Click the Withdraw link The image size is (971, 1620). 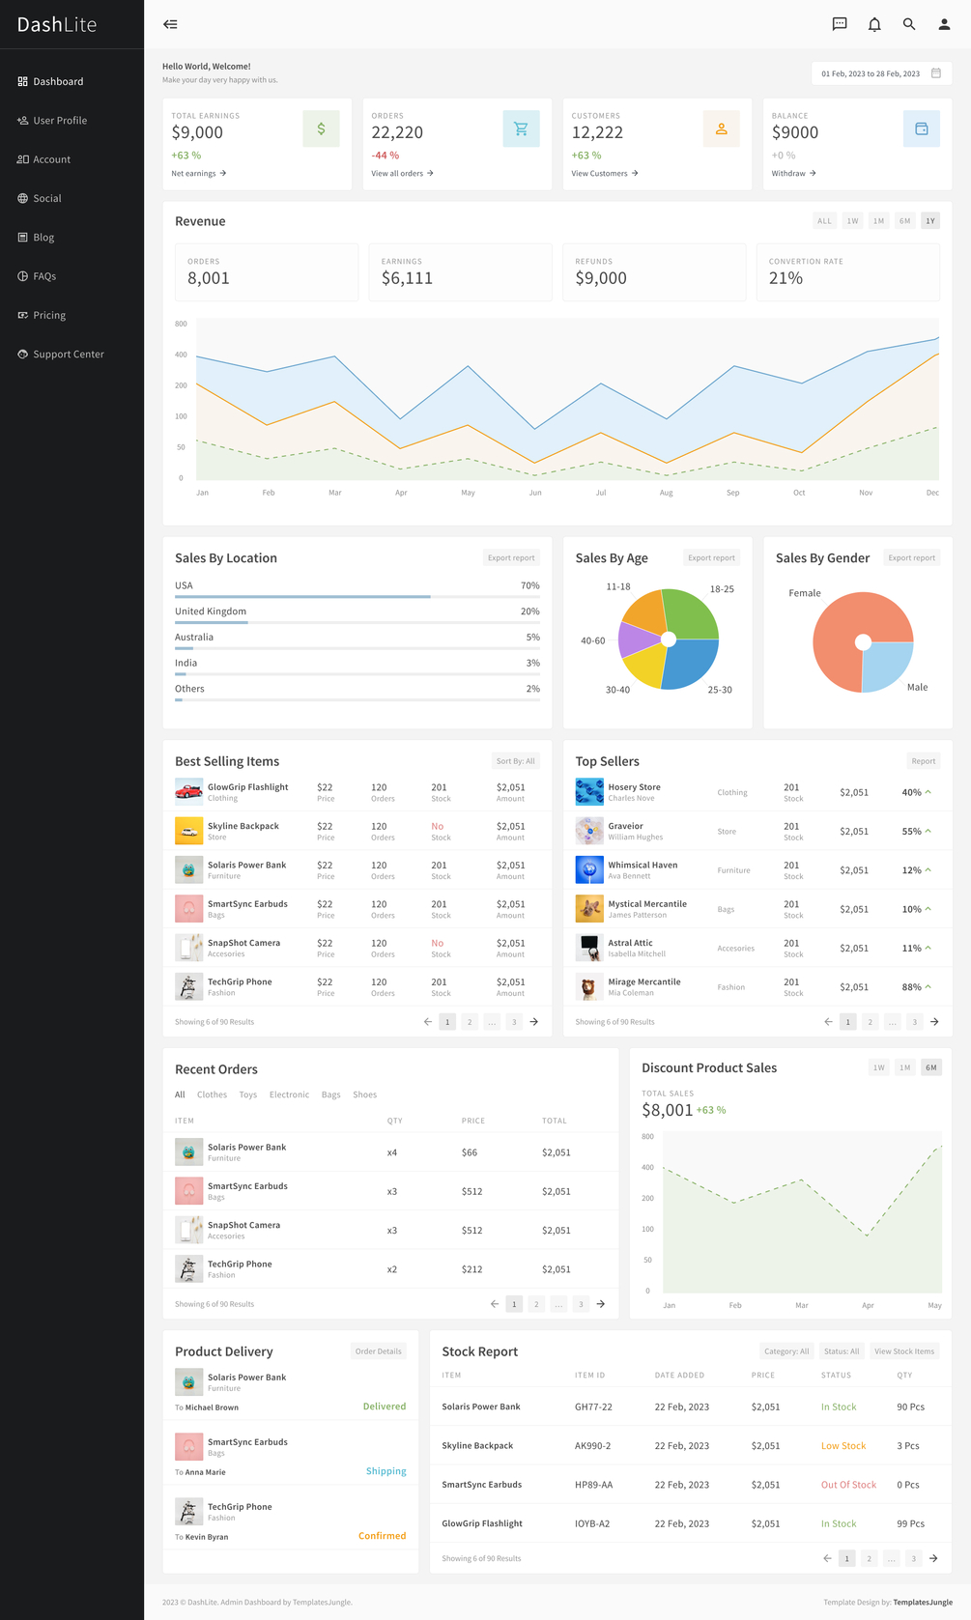coord(794,174)
